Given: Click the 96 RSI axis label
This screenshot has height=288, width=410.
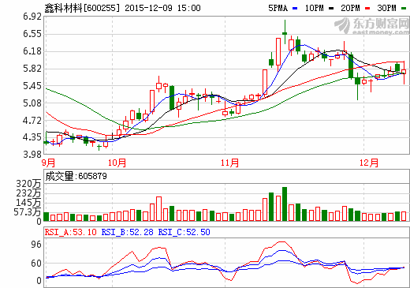Looking at the screenshot, I should coord(36,245).
